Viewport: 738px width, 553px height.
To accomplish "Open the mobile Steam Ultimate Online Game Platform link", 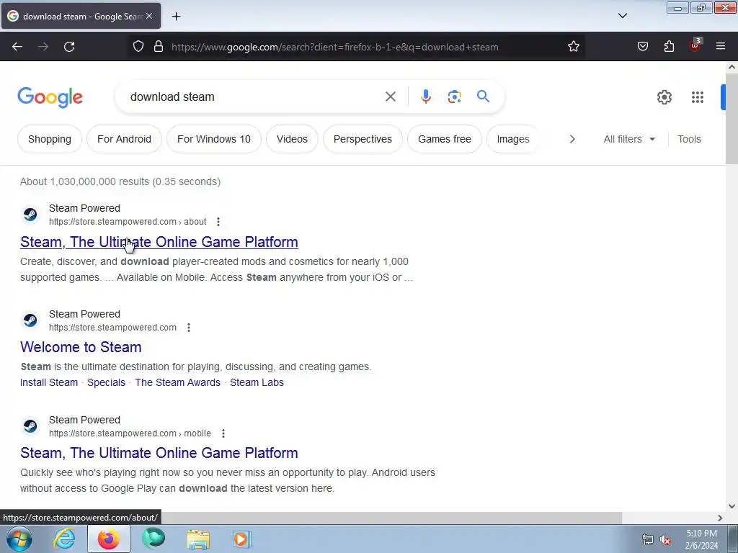I will (x=159, y=453).
